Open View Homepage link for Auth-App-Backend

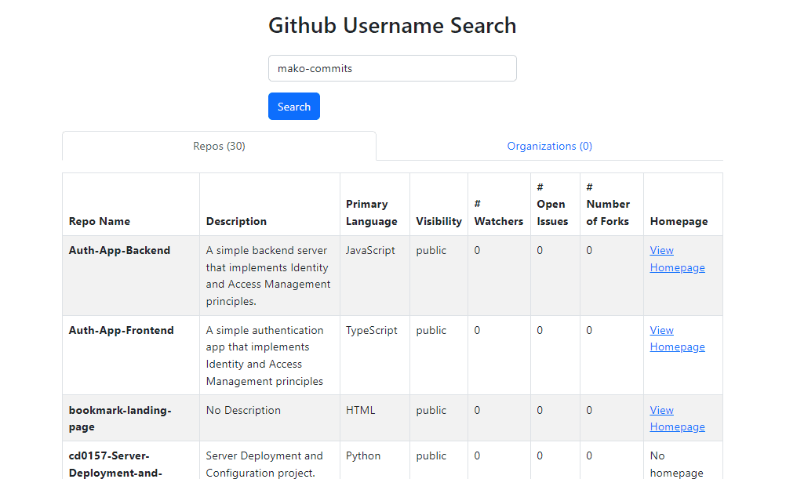(x=677, y=259)
